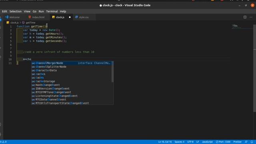Click the add a zero comment line

tap(59, 52)
